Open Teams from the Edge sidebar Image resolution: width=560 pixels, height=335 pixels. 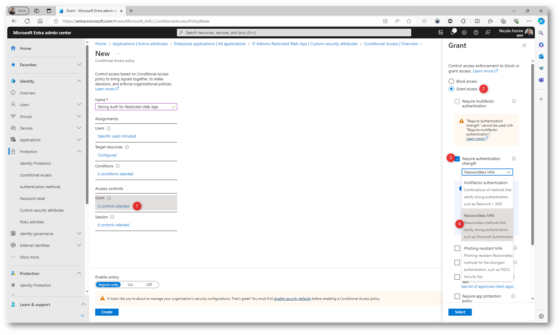[541, 80]
